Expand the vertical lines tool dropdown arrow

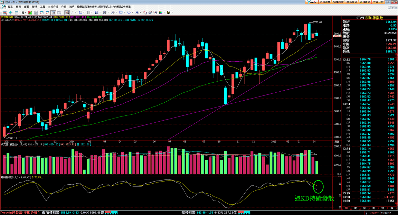click(x=92, y=12)
